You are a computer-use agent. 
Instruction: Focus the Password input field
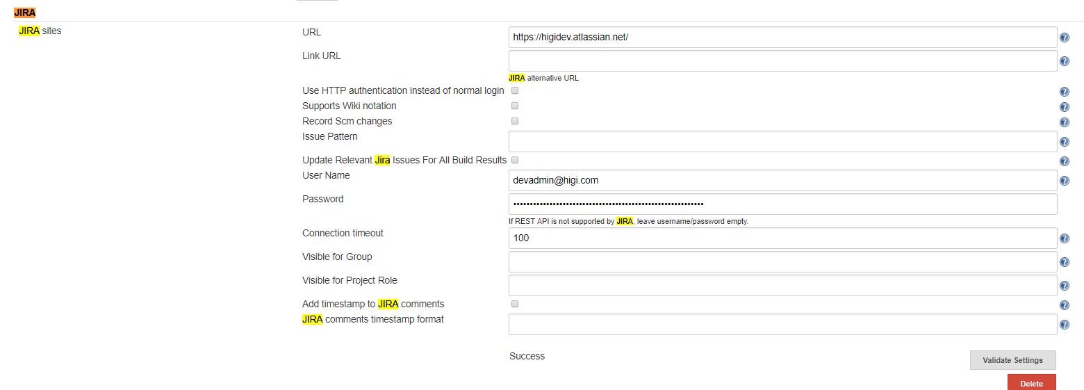click(782, 204)
